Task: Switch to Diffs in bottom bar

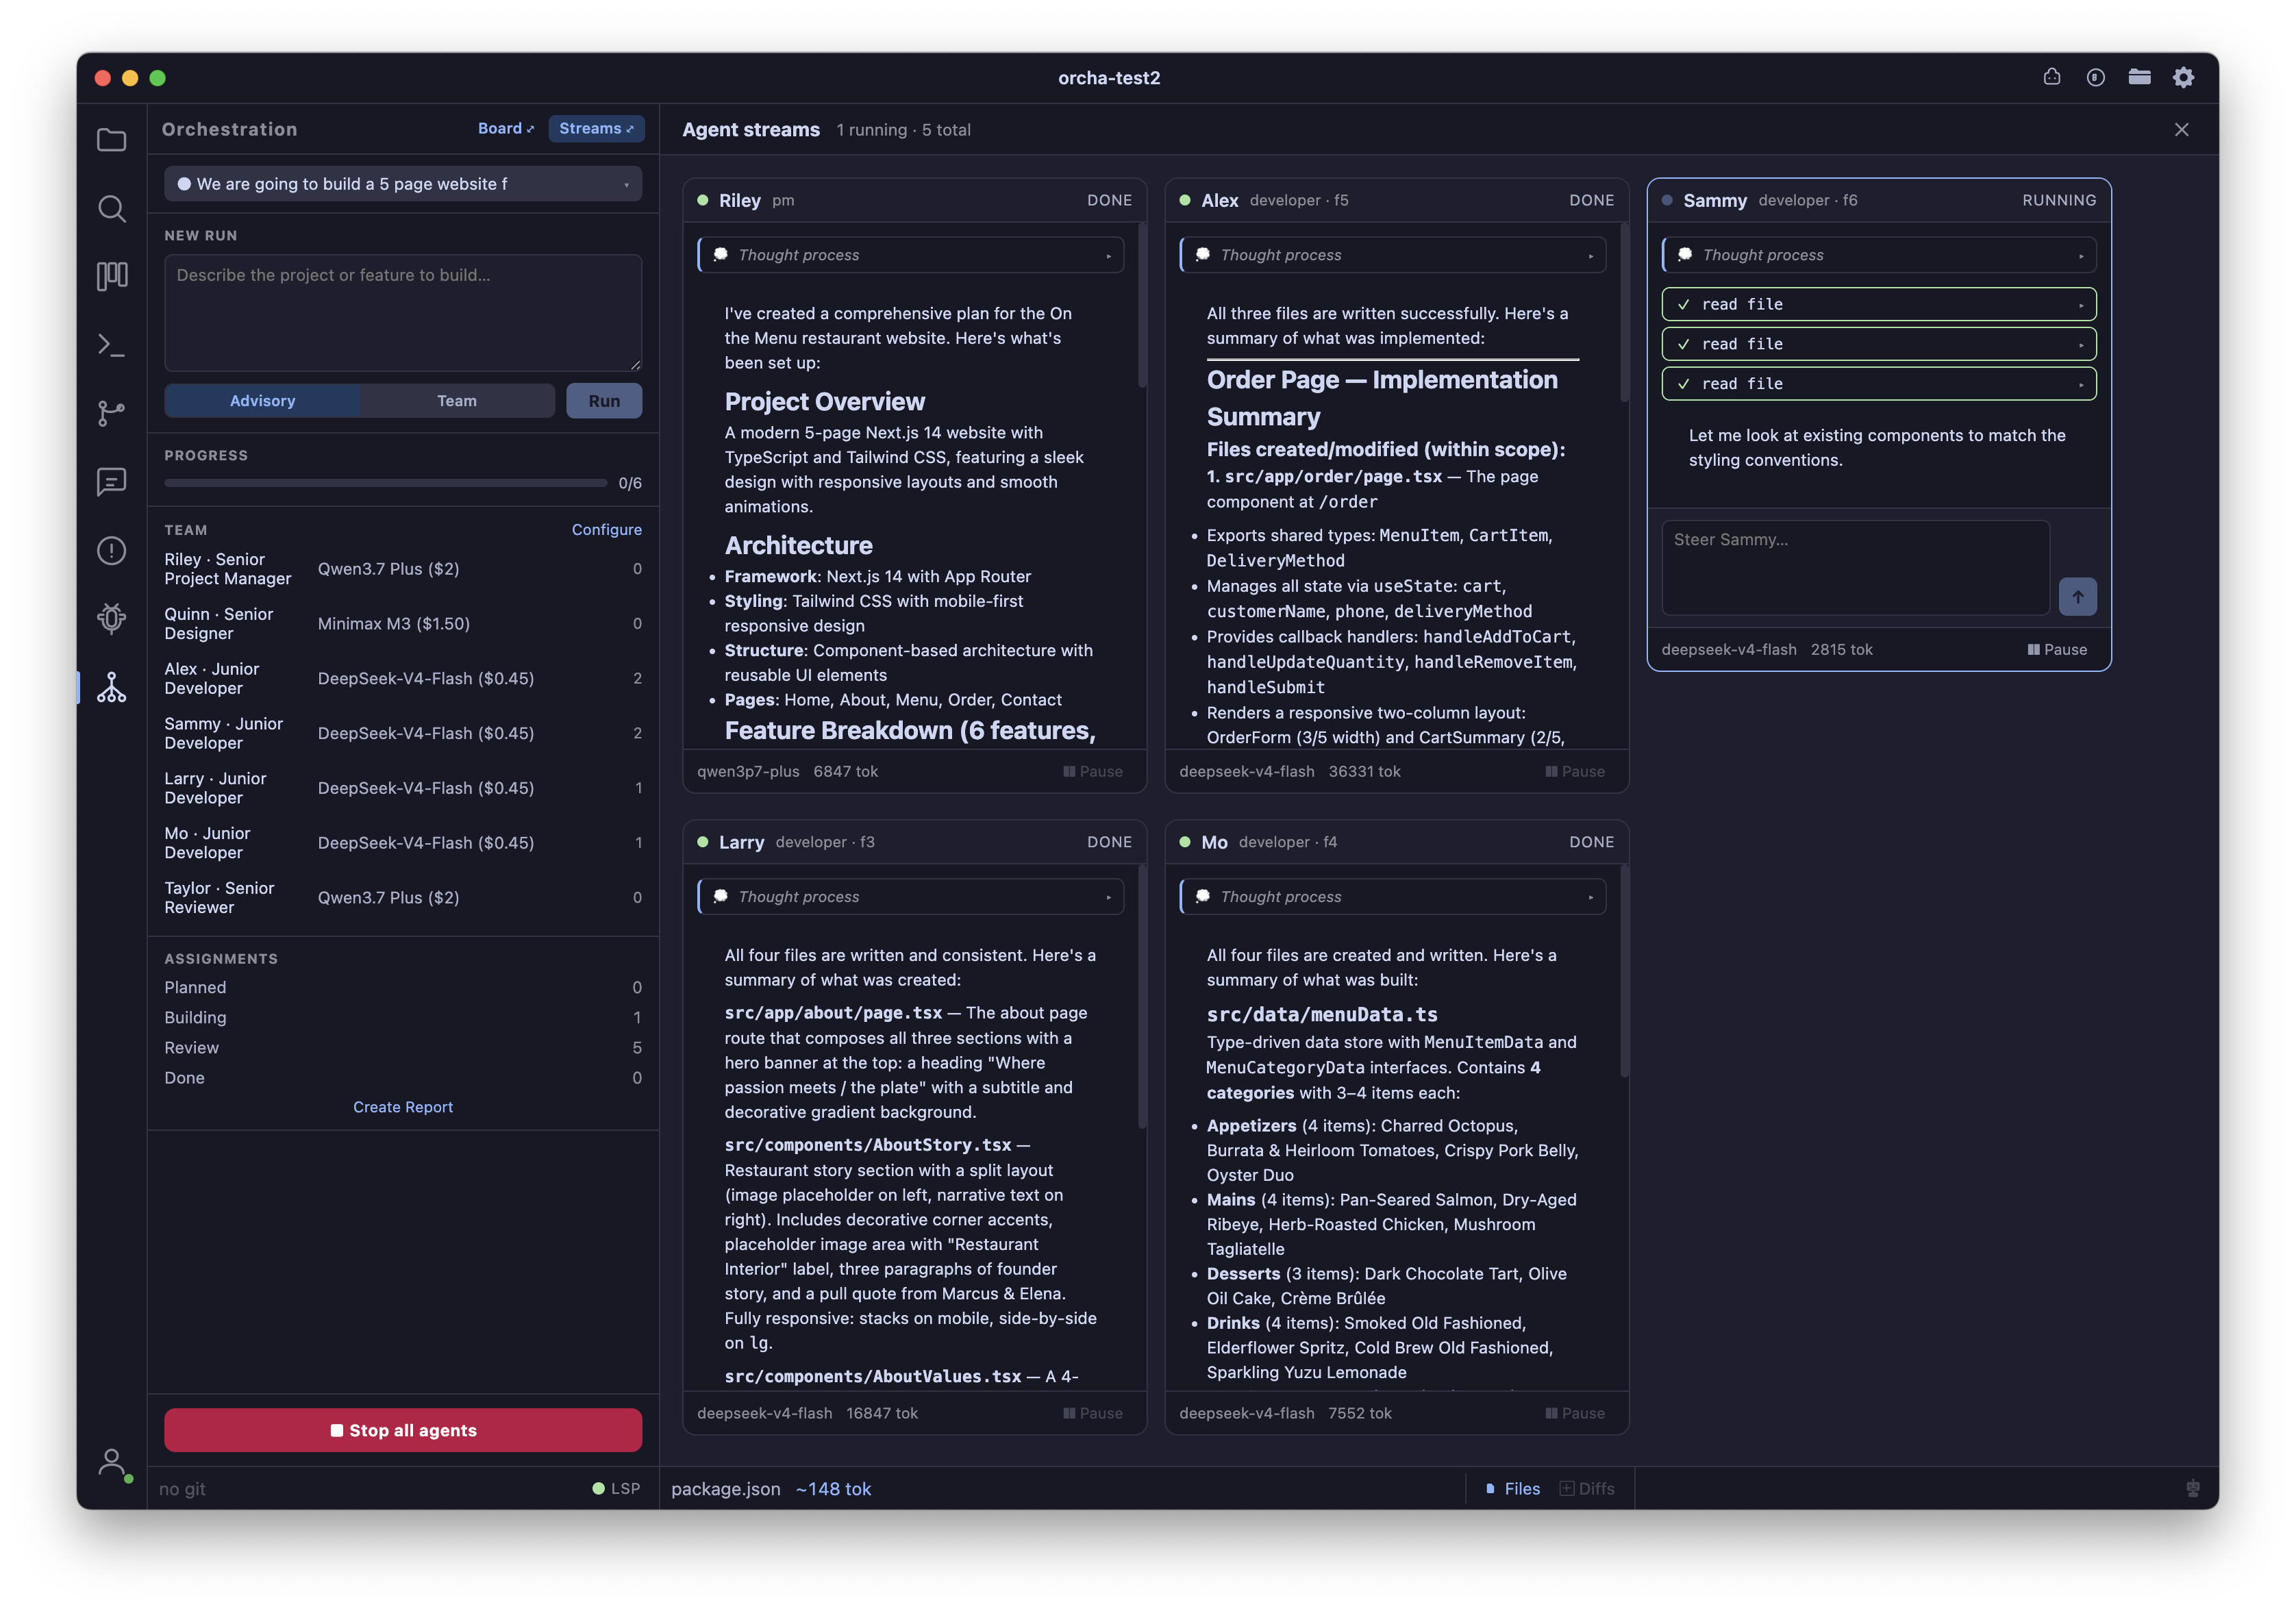Action: (x=1587, y=1488)
